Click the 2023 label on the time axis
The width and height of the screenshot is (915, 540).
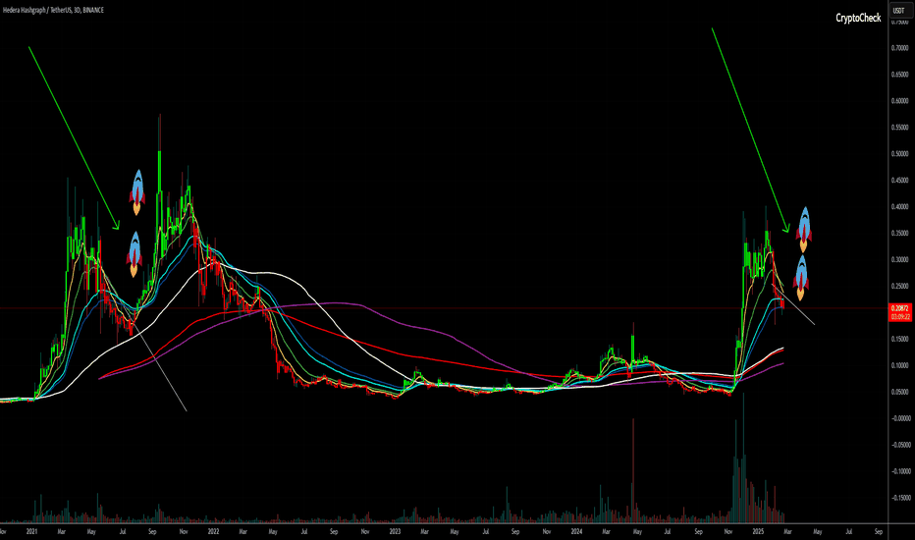[x=395, y=532]
